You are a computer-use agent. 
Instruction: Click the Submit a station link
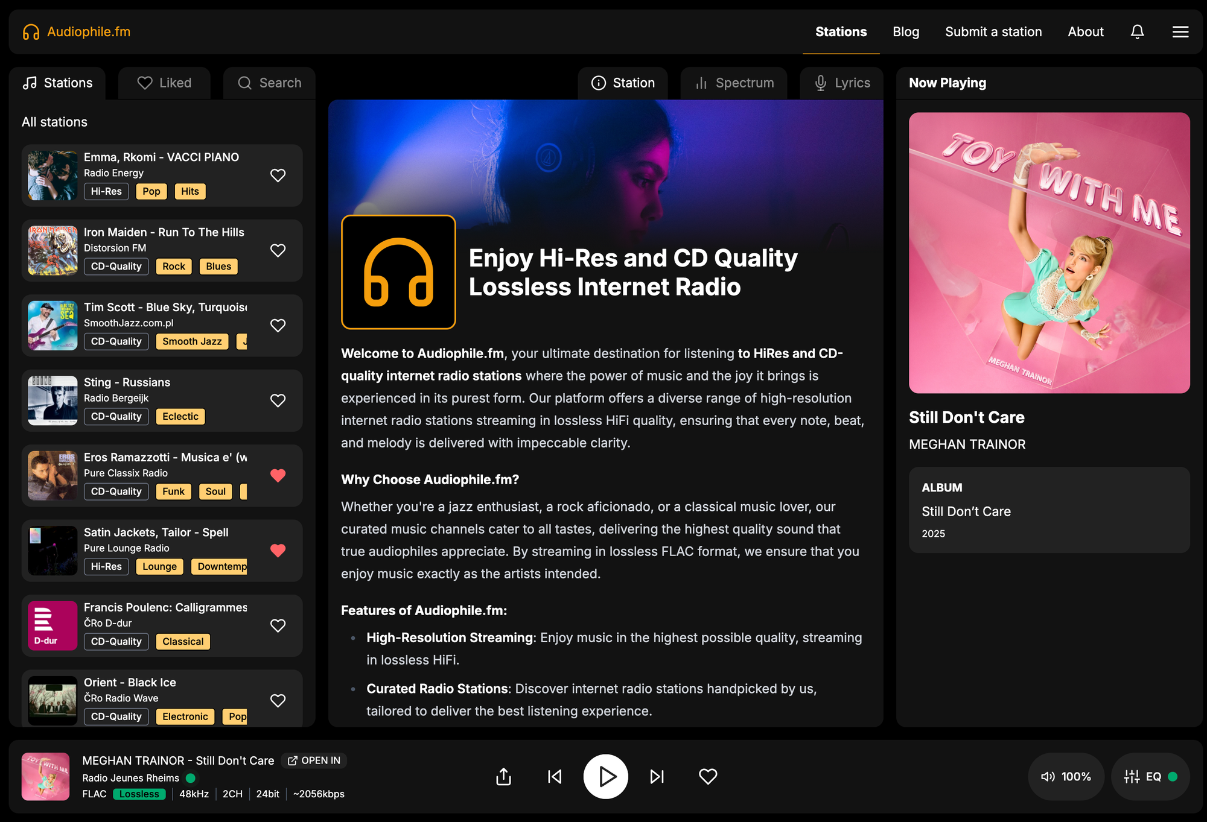pyautogui.click(x=993, y=31)
